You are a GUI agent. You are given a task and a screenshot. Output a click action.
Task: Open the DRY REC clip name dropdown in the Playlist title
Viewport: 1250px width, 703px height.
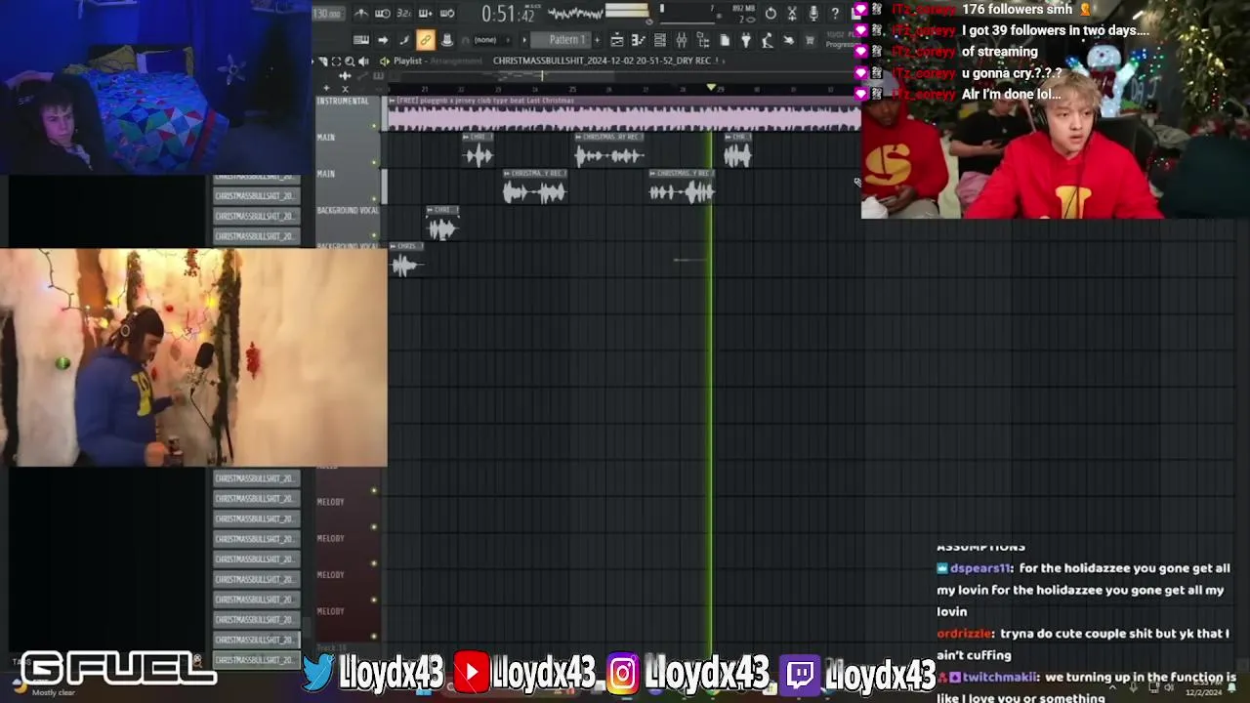pyautogui.click(x=724, y=62)
